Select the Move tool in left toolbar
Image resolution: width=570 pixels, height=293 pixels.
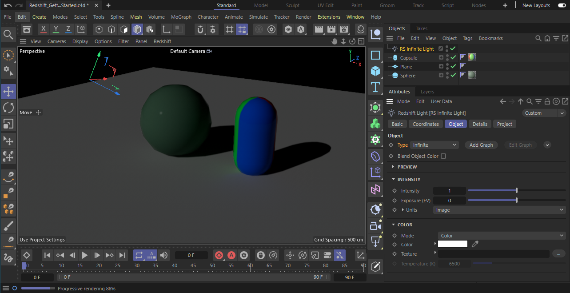click(x=8, y=92)
